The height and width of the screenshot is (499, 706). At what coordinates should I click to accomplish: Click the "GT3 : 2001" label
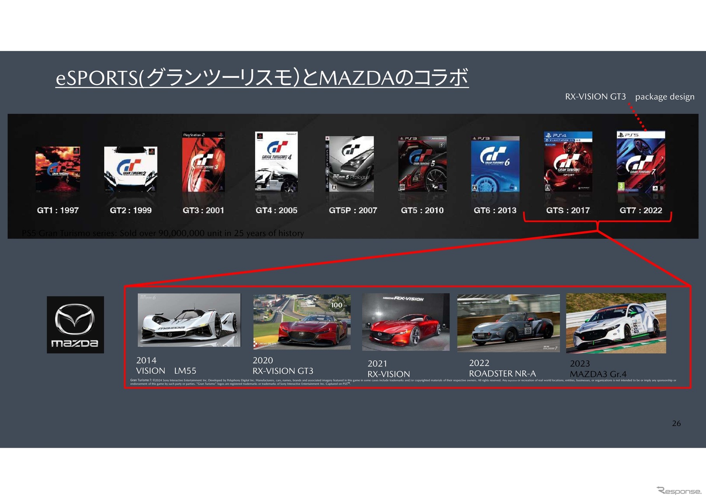click(x=203, y=210)
